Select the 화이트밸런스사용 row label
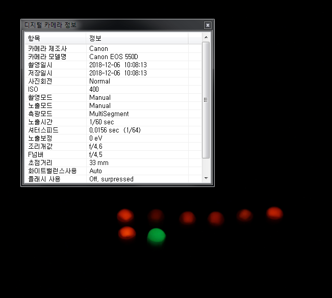 click(53, 171)
